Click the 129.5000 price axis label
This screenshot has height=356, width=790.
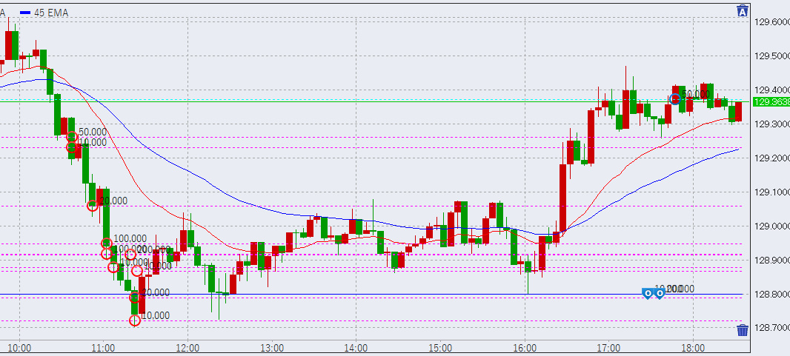[x=771, y=56]
